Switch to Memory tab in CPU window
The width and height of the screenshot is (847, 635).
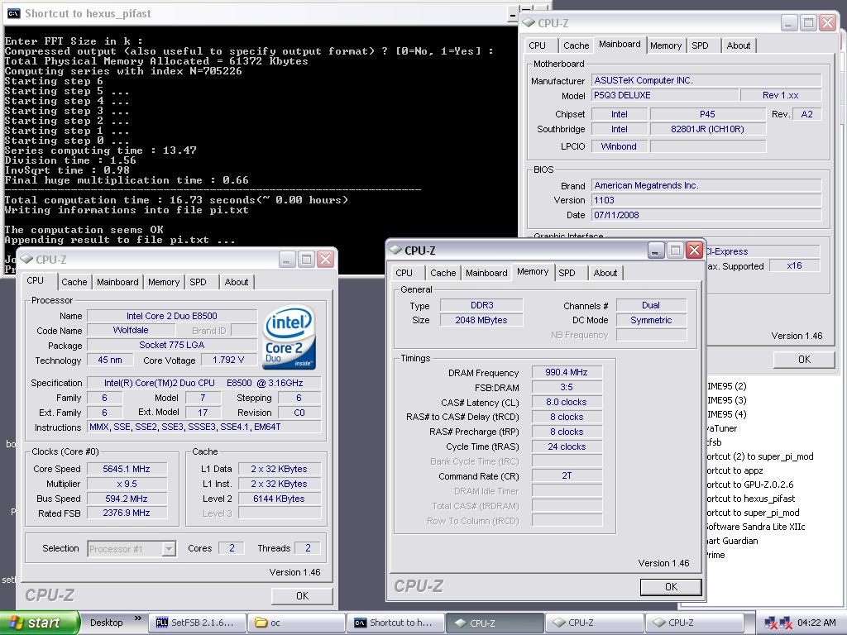tap(164, 282)
